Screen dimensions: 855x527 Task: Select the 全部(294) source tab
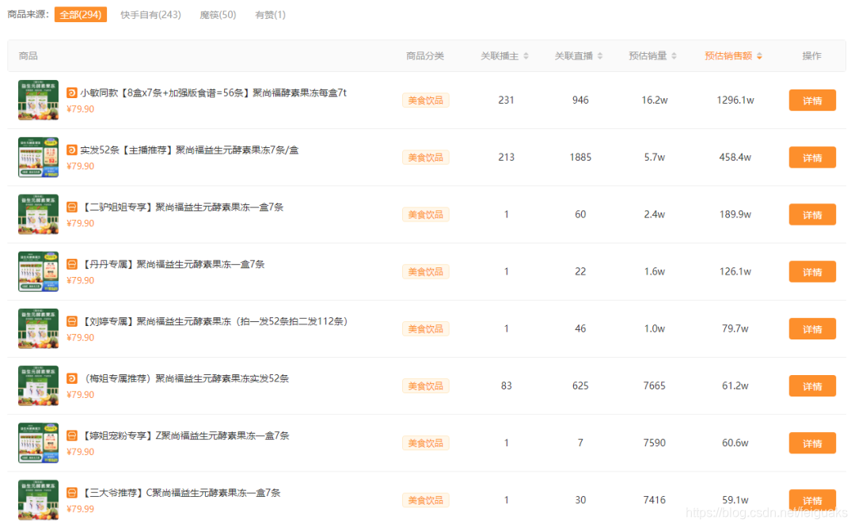coord(81,15)
